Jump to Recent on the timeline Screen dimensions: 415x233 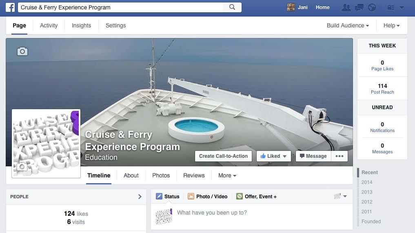(369, 173)
